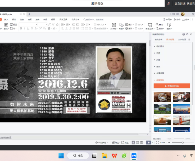Toggle italic text formatting
Viewport: 195px width, 161px height.
24,29
